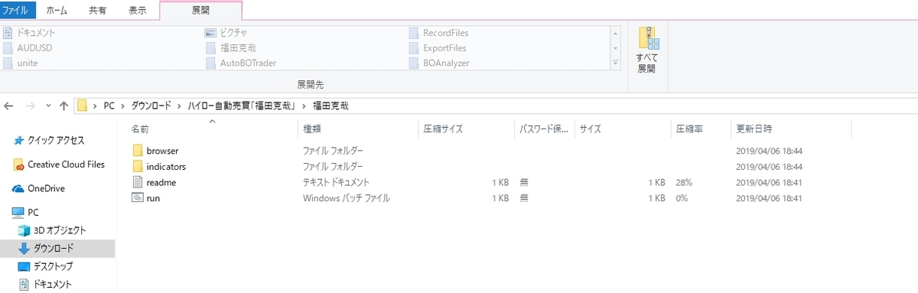Click the readme file name
The width and height of the screenshot is (918, 293).
tap(161, 182)
